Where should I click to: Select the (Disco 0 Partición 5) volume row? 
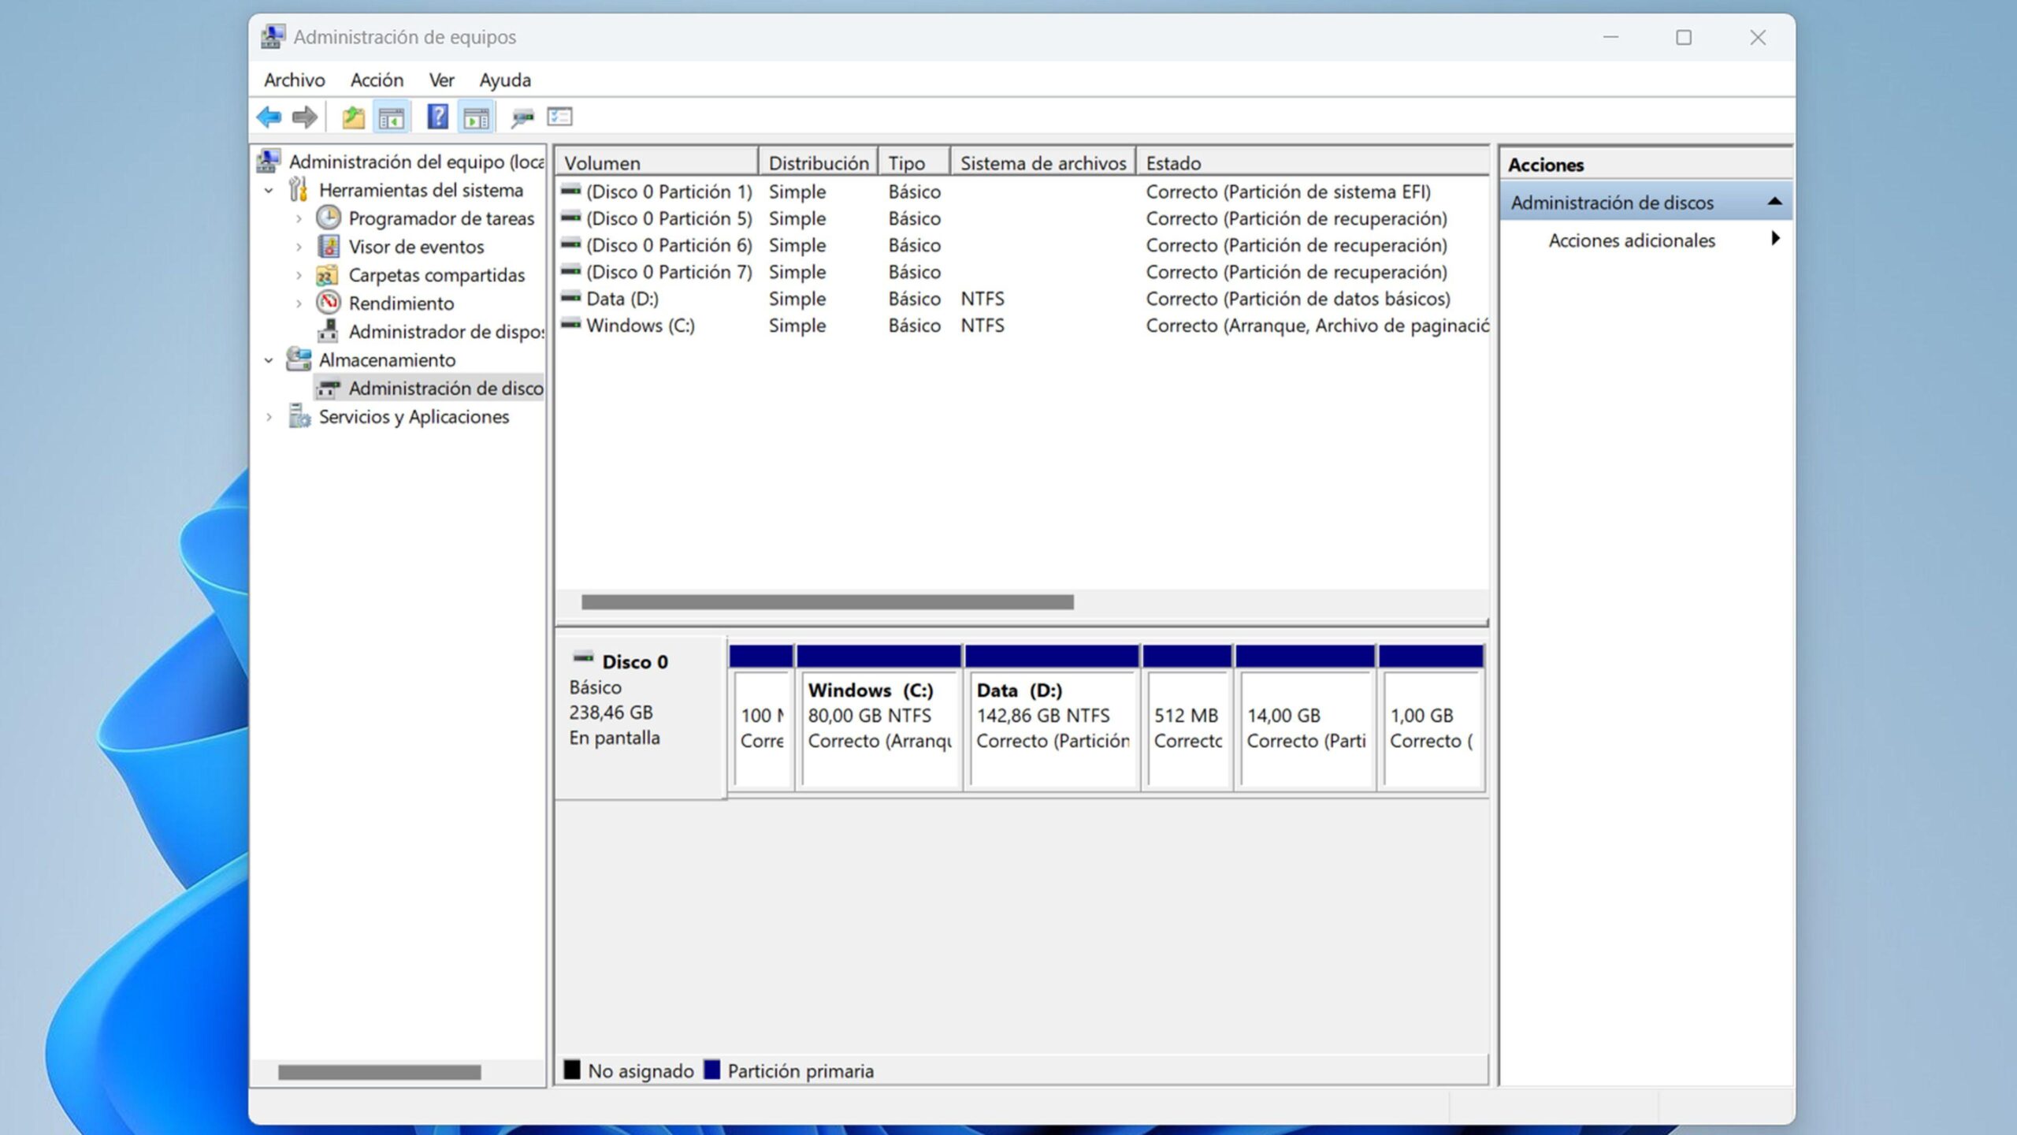click(x=1023, y=218)
